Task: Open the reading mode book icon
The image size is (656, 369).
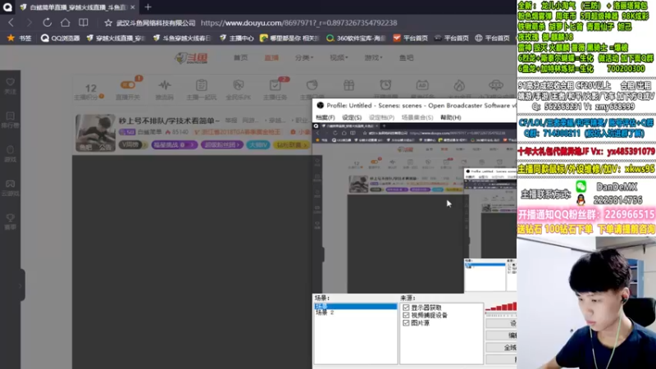Action: point(84,23)
